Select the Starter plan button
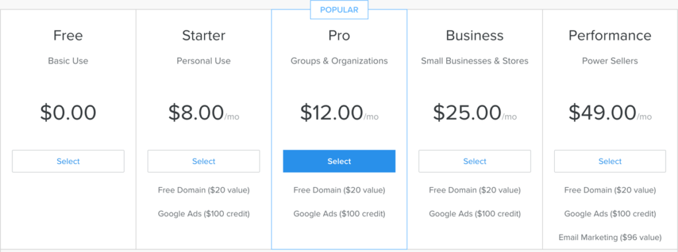Image resolution: width=678 pixels, height=252 pixels. pyautogui.click(x=204, y=161)
